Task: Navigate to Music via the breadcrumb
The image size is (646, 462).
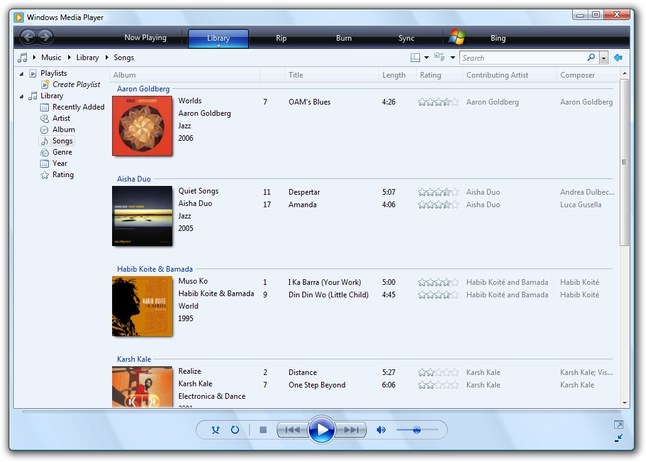Action: 51,57
